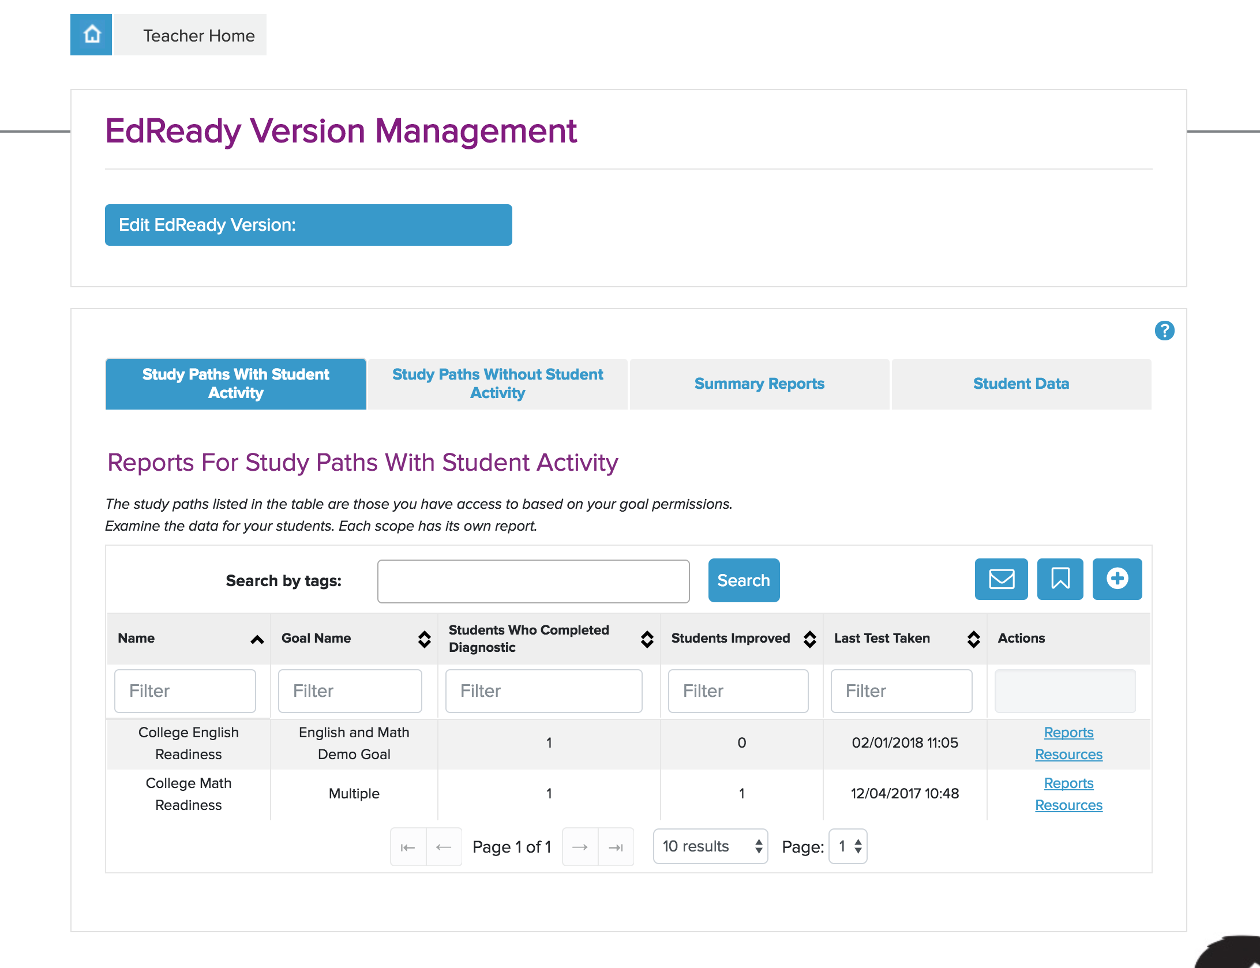Open Resources for College English Readiness

(1068, 754)
